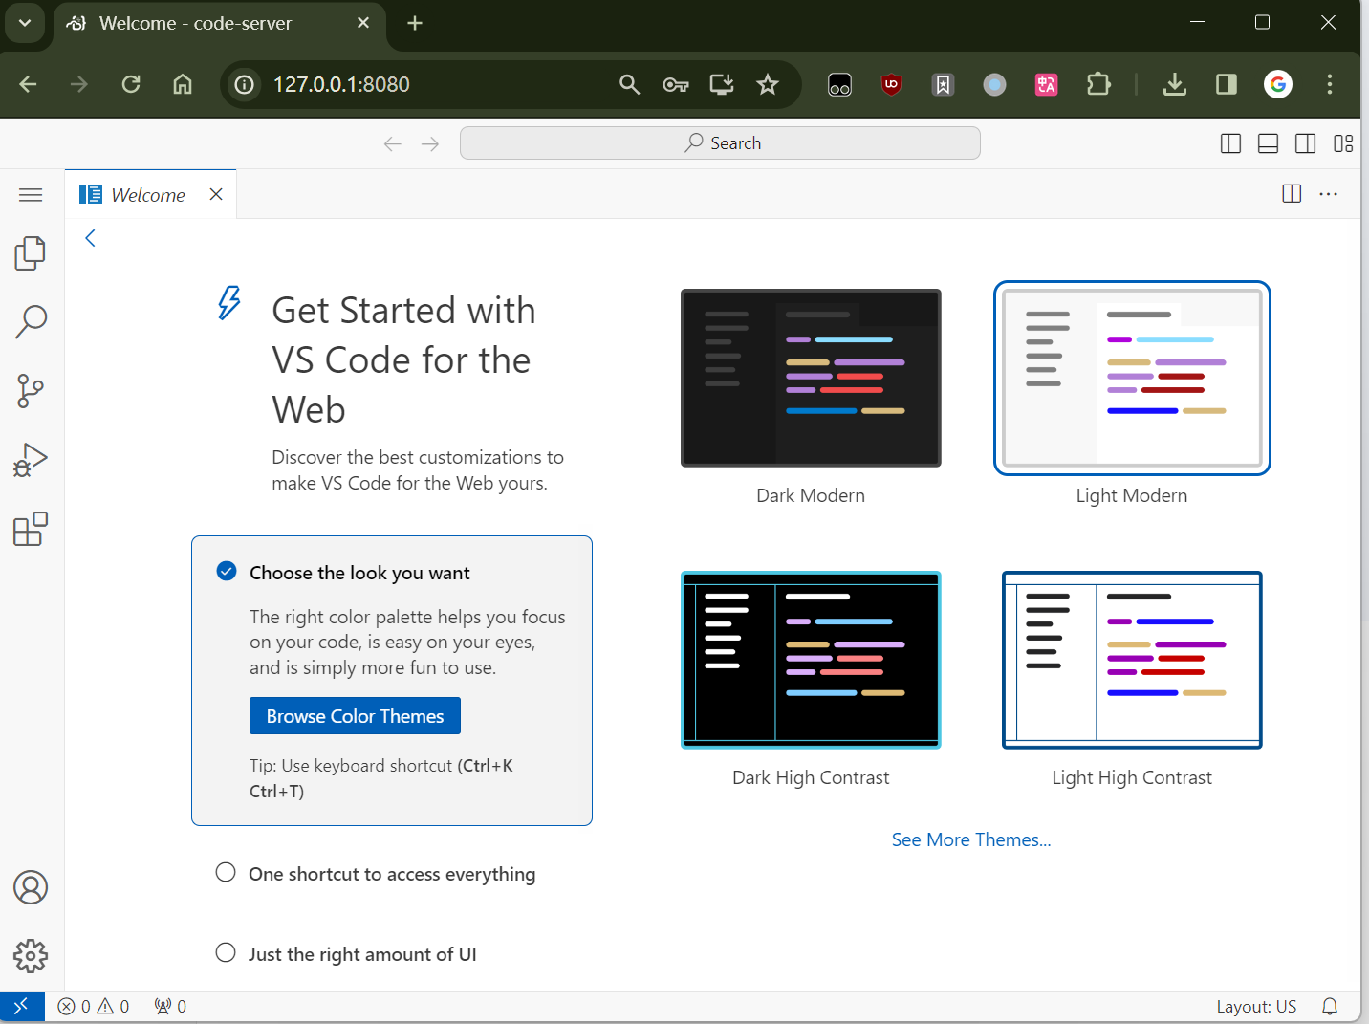1369x1024 pixels.
Task: Select 'One shortcut to access everything' step
Action: coord(391,874)
